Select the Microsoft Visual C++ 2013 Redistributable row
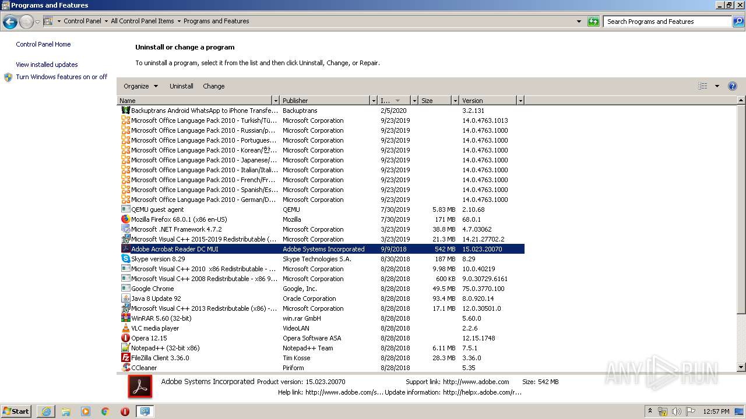746x419 pixels. [x=322, y=308]
